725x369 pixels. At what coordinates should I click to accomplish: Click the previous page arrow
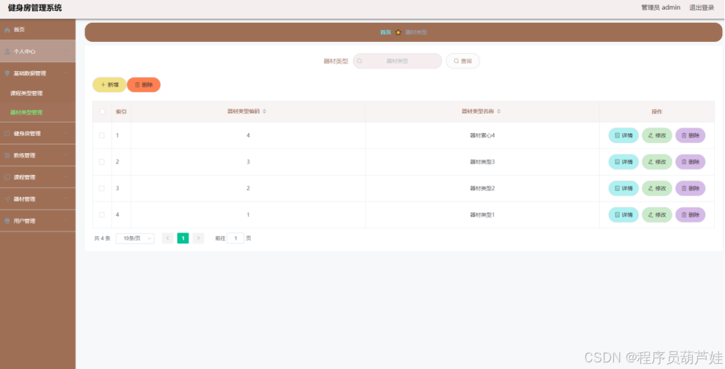tap(168, 238)
